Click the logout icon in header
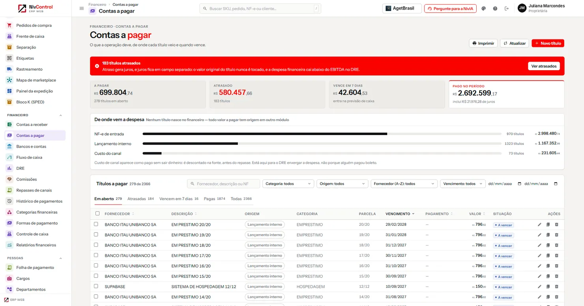584x306 pixels. tap(507, 8)
